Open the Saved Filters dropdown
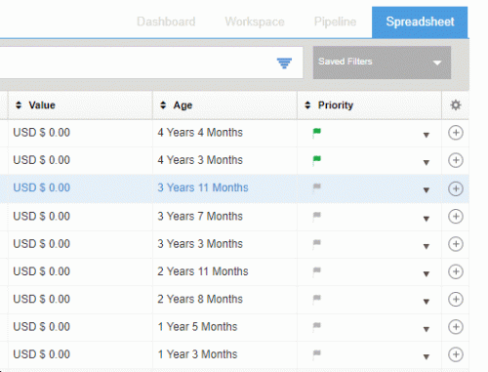 382,62
